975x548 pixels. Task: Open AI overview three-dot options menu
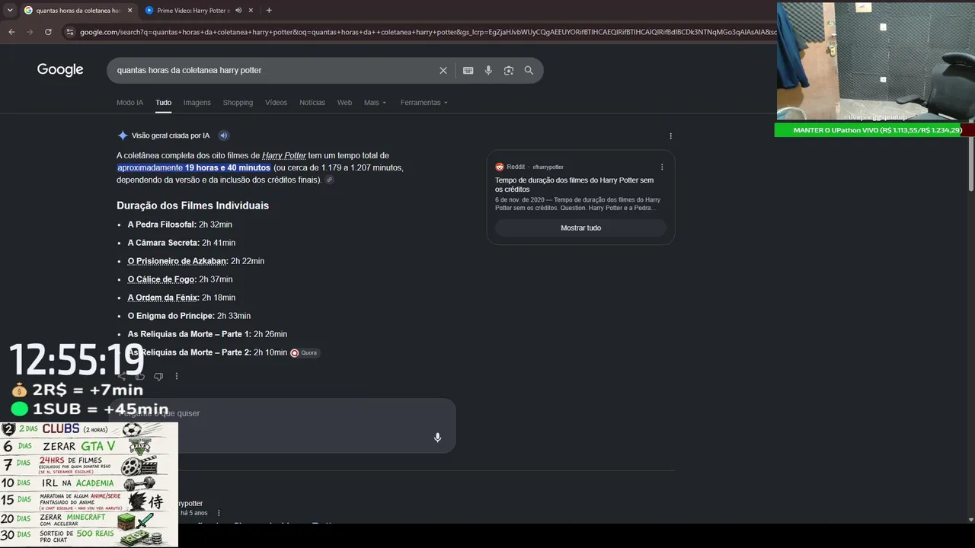tap(670, 136)
